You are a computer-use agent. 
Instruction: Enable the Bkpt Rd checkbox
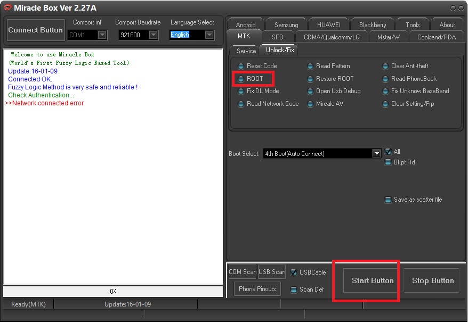(x=388, y=162)
